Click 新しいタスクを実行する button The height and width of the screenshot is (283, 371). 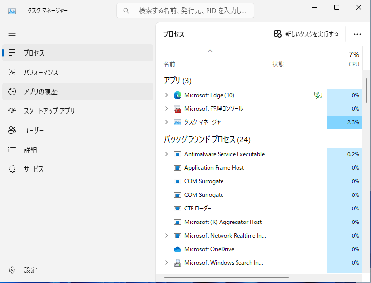[x=306, y=34]
